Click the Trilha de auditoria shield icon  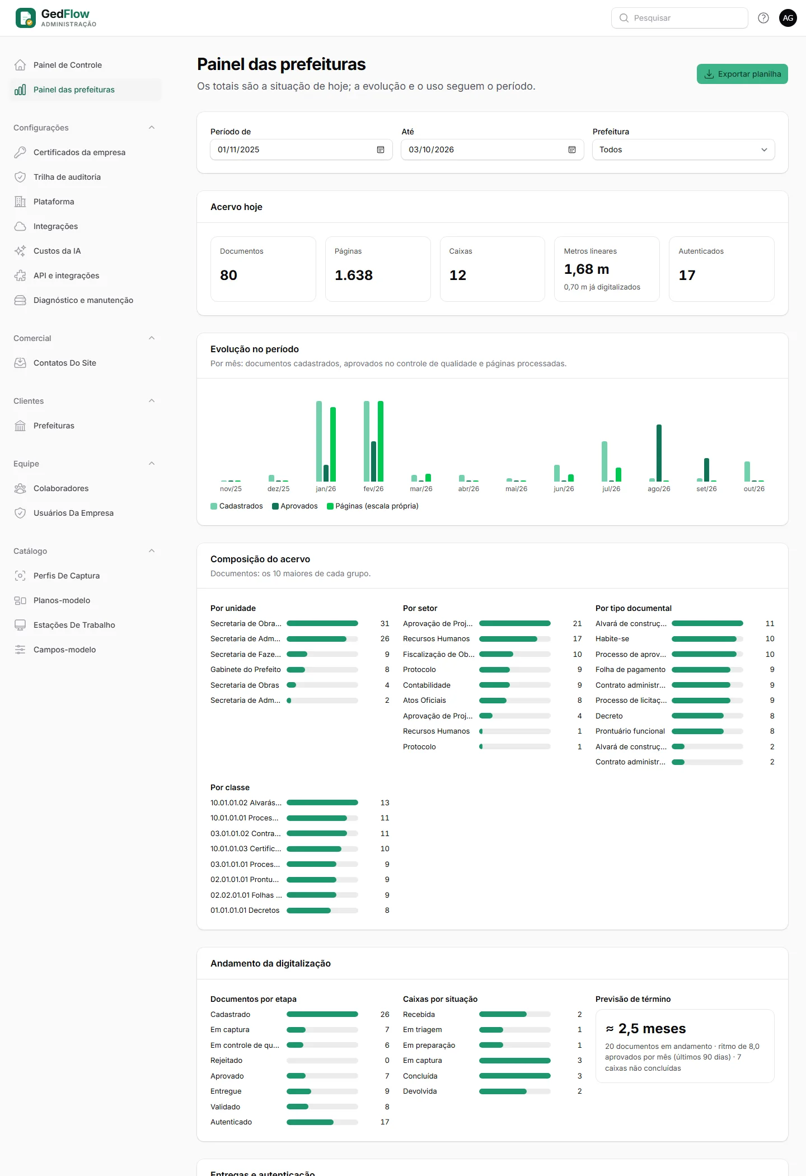(x=20, y=177)
